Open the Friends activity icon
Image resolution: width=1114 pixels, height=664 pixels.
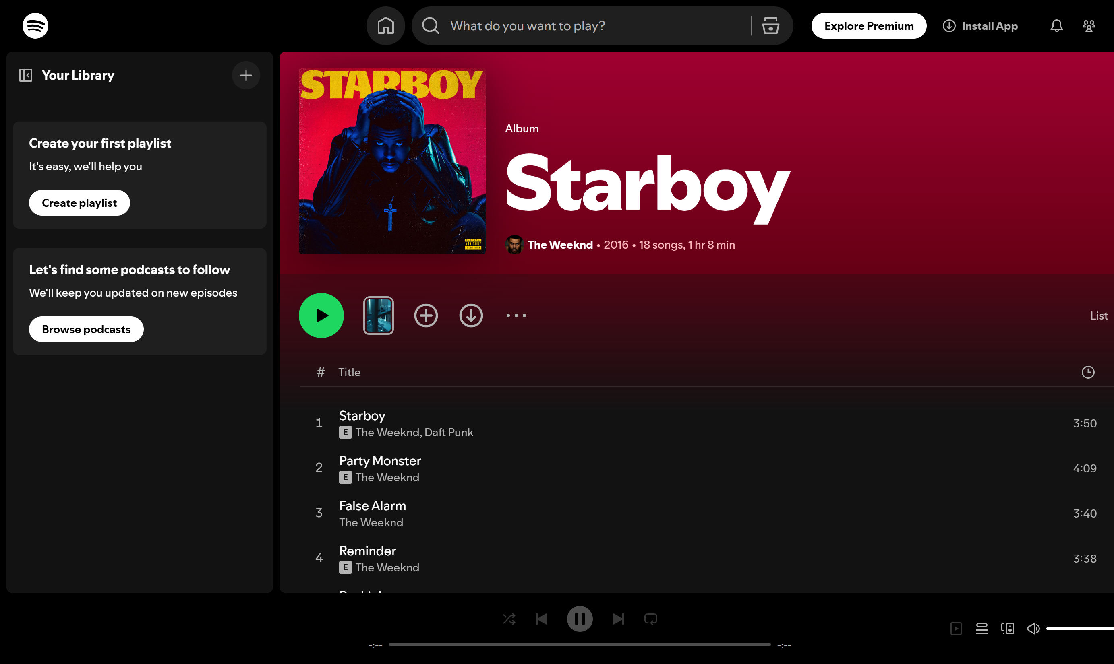(x=1089, y=25)
